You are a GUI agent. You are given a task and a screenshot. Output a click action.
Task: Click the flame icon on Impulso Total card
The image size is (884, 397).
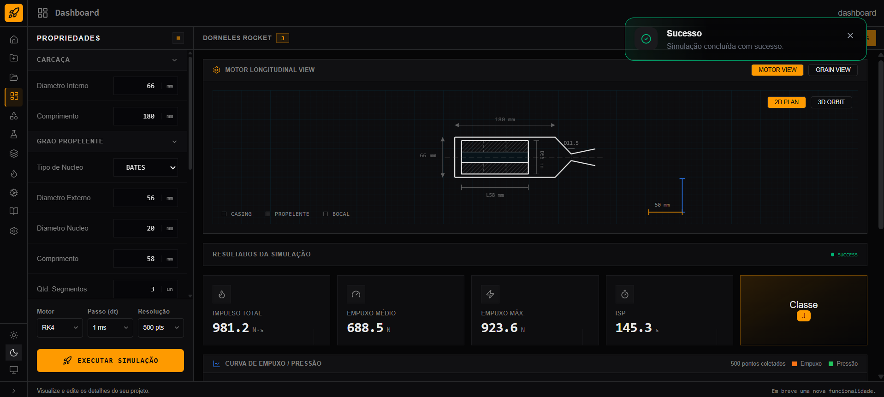(x=222, y=294)
